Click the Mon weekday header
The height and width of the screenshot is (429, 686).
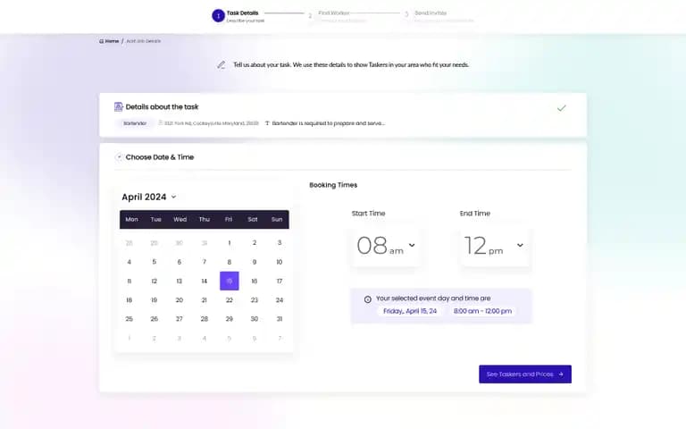click(x=131, y=219)
